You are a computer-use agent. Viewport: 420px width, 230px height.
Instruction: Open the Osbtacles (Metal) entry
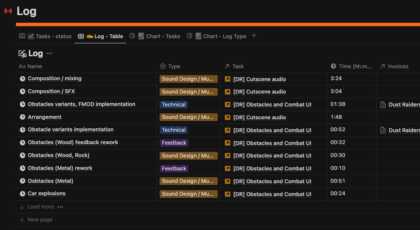(50, 181)
